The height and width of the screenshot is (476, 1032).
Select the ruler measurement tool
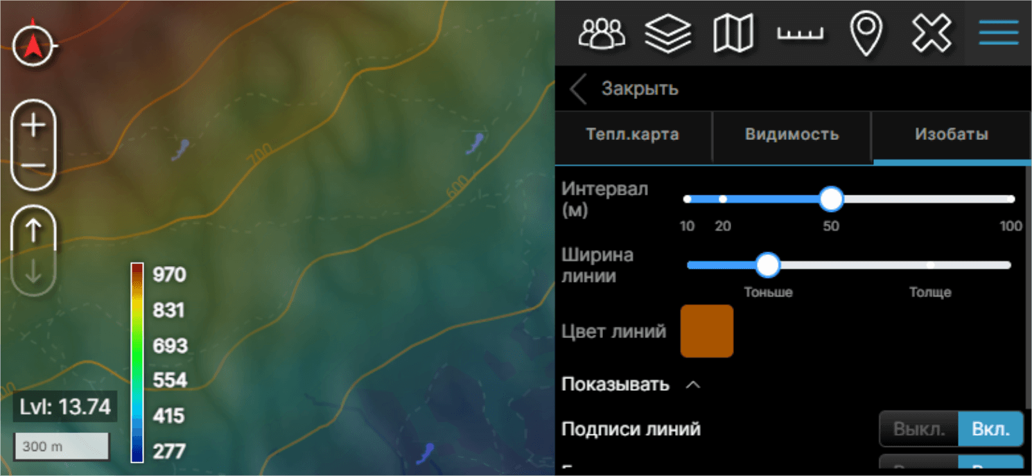800,33
